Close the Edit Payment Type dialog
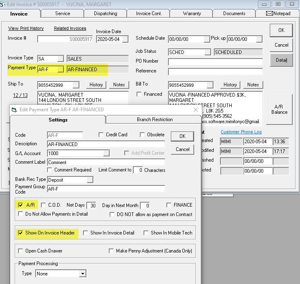This screenshot has height=284, width=300. tap(195, 110)
